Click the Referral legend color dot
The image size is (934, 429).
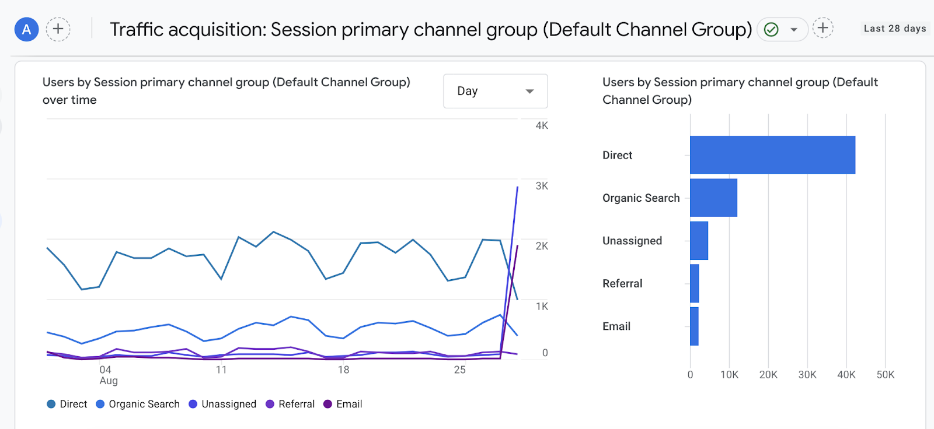click(x=270, y=404)
